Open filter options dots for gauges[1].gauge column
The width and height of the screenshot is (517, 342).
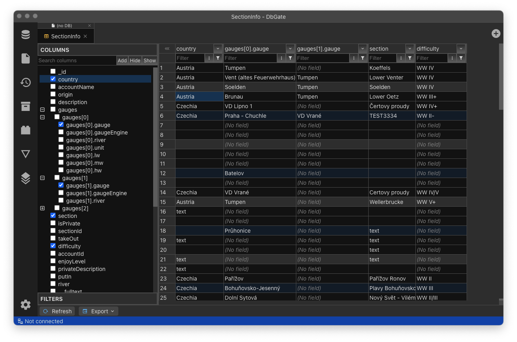click(x=354, y=58)
